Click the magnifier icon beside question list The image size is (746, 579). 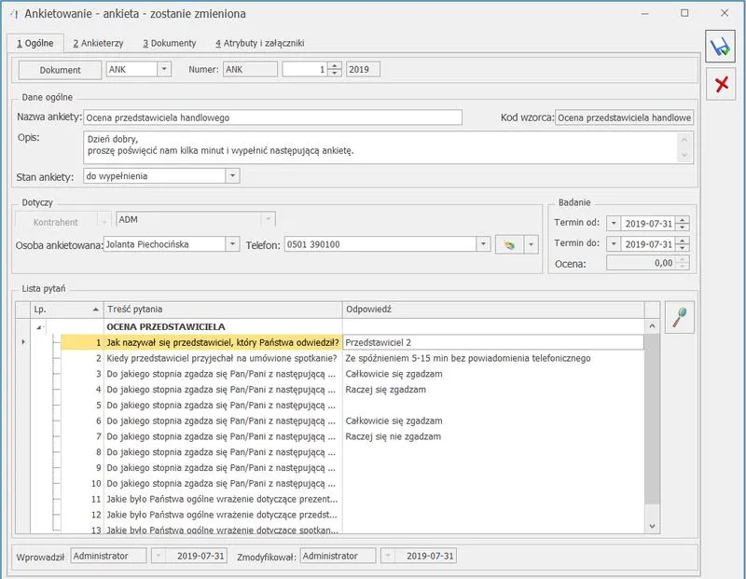pyautogui.click(x=678, y=318)
